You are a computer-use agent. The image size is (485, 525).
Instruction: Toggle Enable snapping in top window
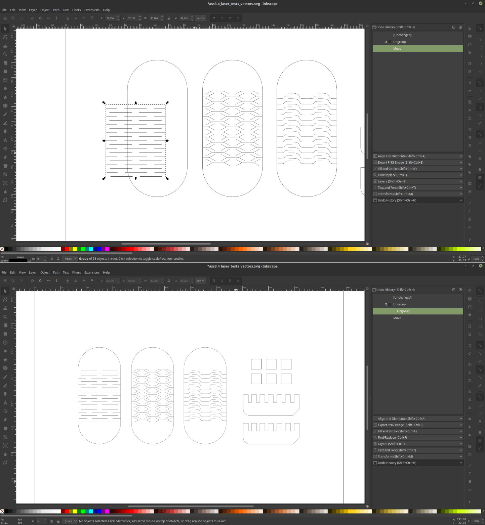click(x=480, y=28)
